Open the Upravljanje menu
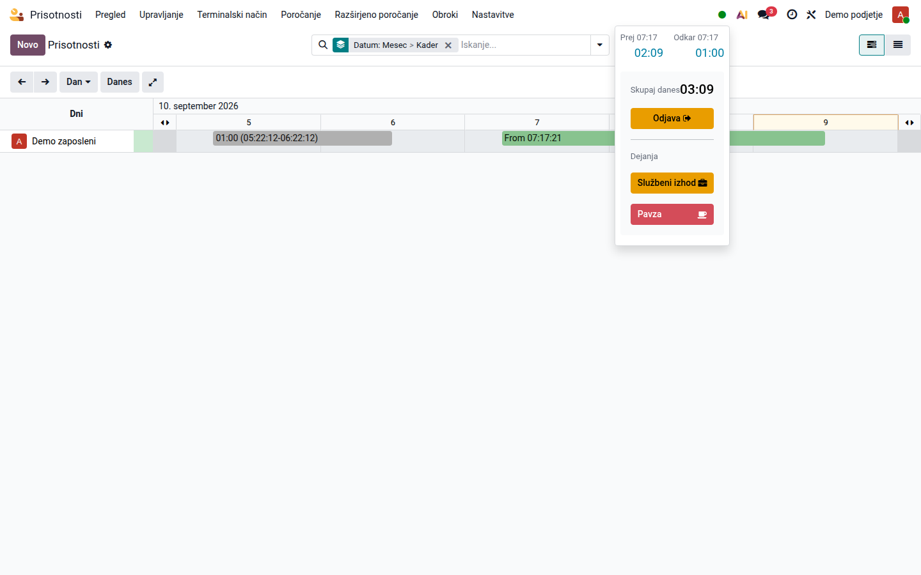Image resolution: width=921 pixels, height=575 pixels. 161,15
